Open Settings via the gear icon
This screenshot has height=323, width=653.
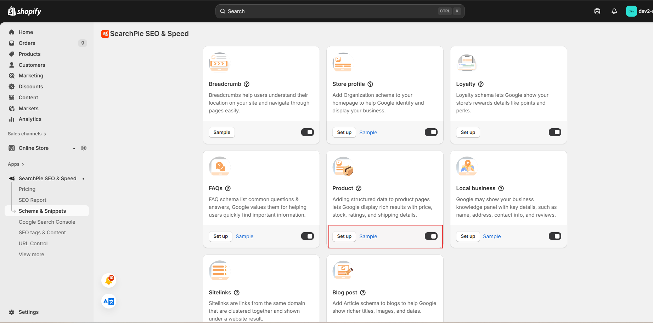(12, 312)
